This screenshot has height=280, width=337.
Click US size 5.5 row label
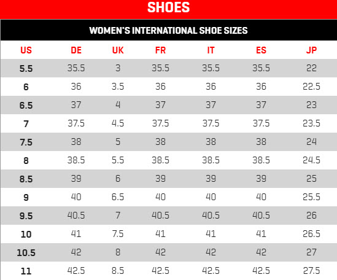click(x=26, y=69)
